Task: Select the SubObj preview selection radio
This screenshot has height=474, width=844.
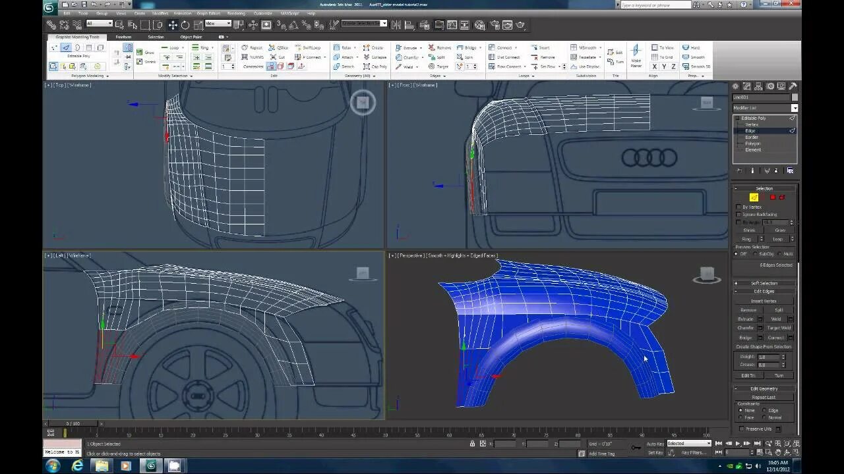Action: pos(755,254)
